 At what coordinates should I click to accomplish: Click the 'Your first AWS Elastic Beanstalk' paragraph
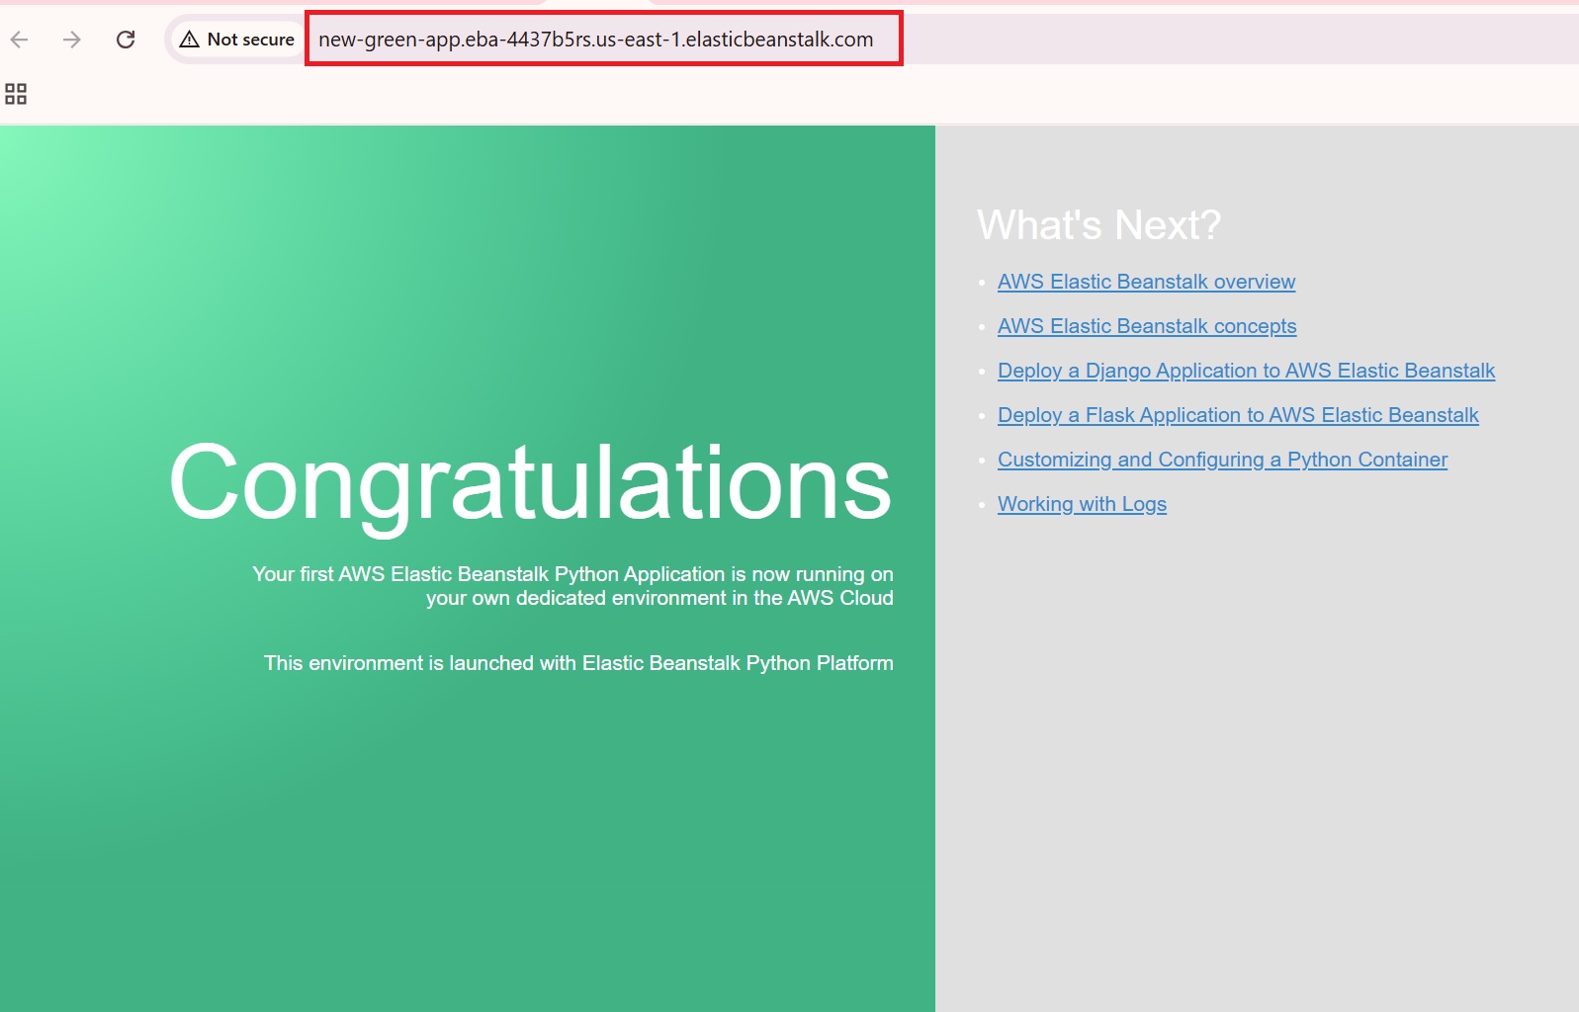point(572,586)
